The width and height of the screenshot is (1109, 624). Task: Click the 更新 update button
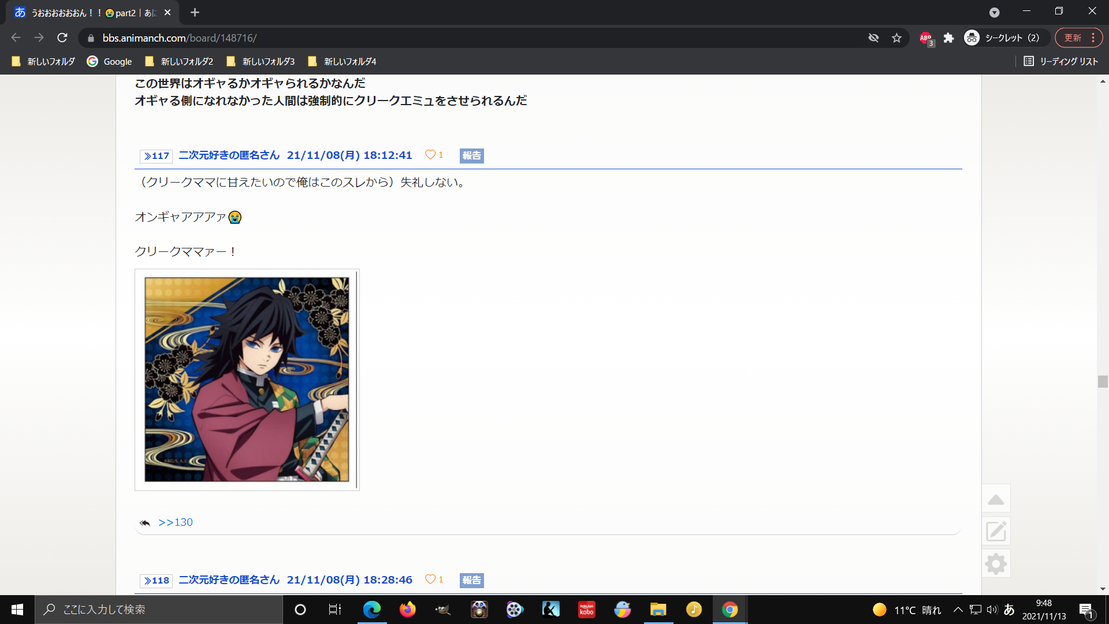click(x=1073, y=38)
